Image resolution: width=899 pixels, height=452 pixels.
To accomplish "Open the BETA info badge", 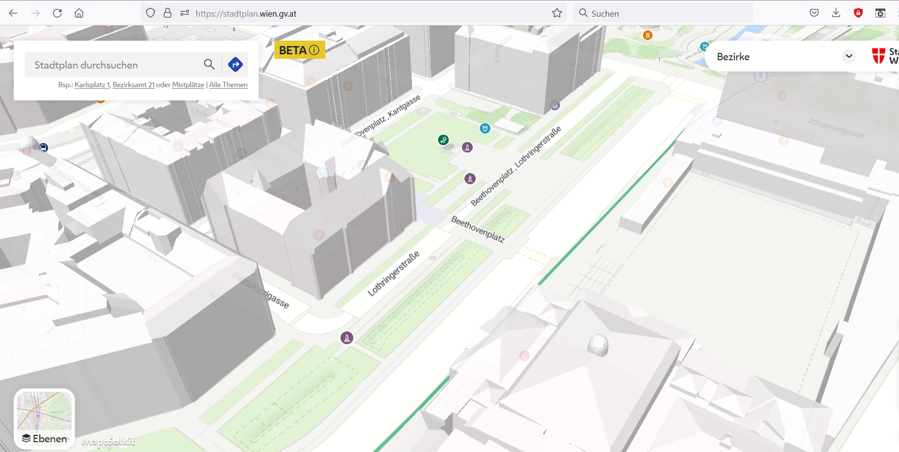I will [299, 50].
